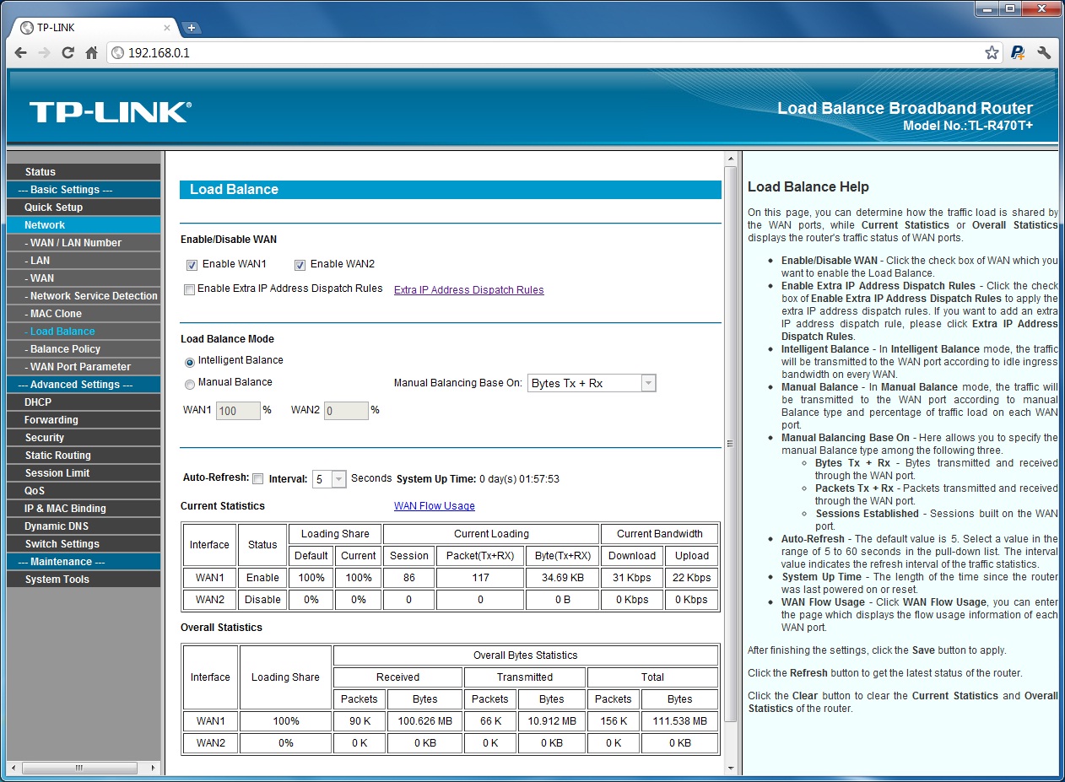Viewport: 1065px width, 782px height.
Task: Click the P extension icon near the address bar
Action: click(x=1018, y=52)
